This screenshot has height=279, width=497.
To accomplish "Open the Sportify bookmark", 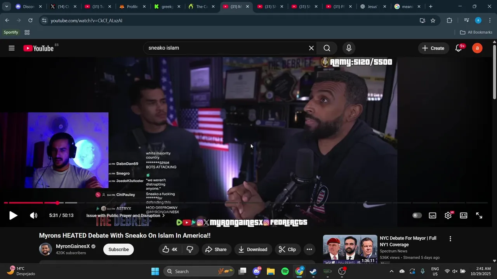I will coord(11,33).
